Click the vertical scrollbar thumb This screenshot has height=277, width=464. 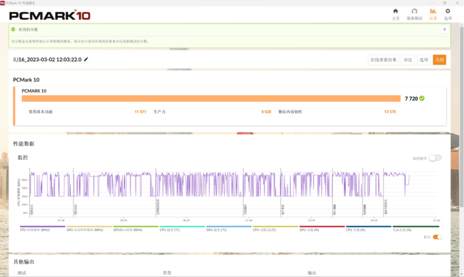tap(461, 117)
